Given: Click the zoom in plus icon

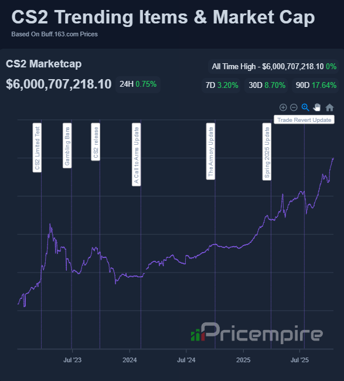Looking at the screenshot, I should point(283,107).
